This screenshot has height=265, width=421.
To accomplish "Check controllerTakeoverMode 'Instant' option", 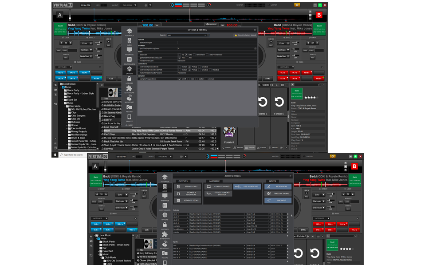I will (x=179, y=67).
